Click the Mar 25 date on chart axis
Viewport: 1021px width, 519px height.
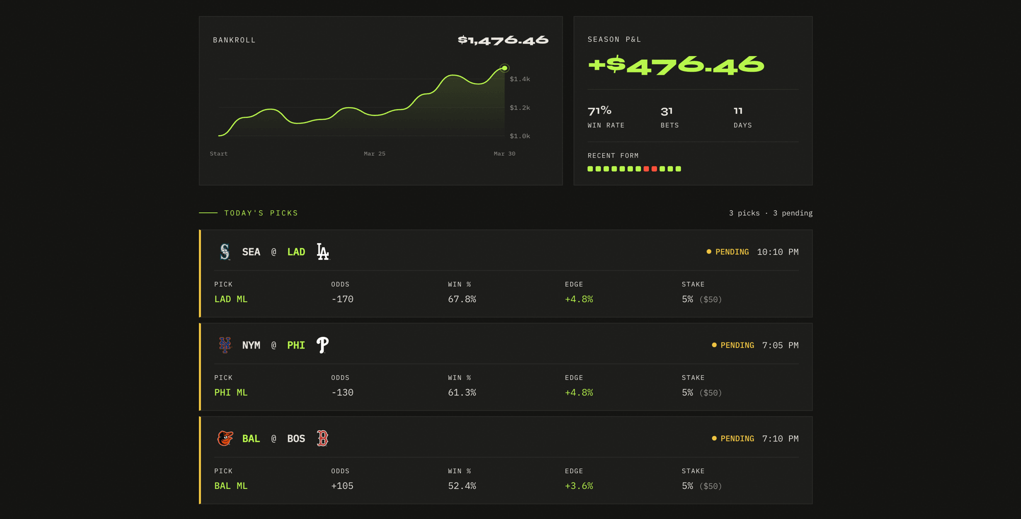click(x=375, y=154)
